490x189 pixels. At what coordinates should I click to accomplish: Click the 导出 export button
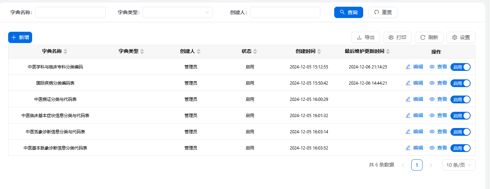coord(365,37)
